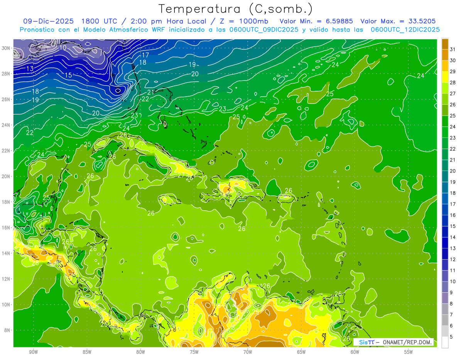The width and height of the screenshot is (463, 357).
Task: Click the '8N' latitude axis label
Action: [x=7, y=330]
